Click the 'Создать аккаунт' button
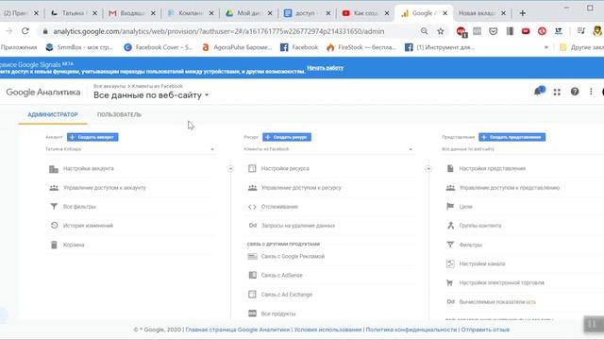This screenshot has height=340, width=604. (92, 137)
